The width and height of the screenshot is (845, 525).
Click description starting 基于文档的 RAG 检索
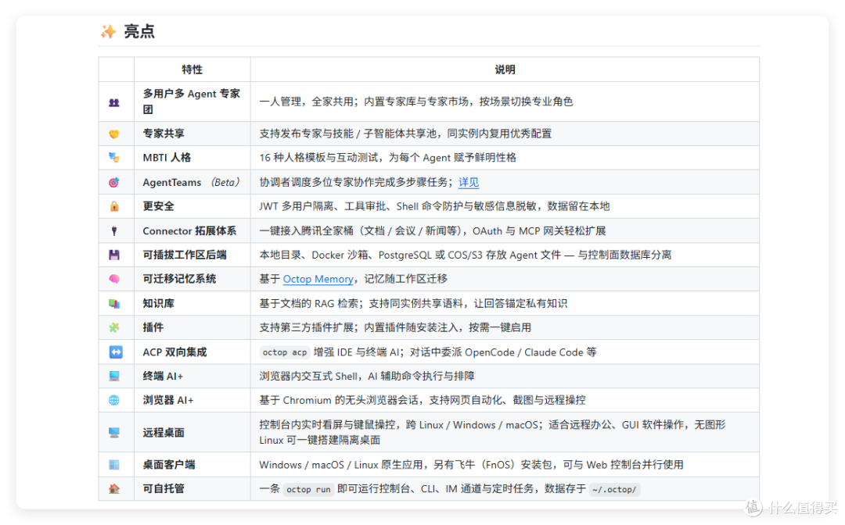[413, 303]
